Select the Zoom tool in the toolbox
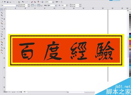This screenshot has width=131, height=95. click(x=2, y=18)
